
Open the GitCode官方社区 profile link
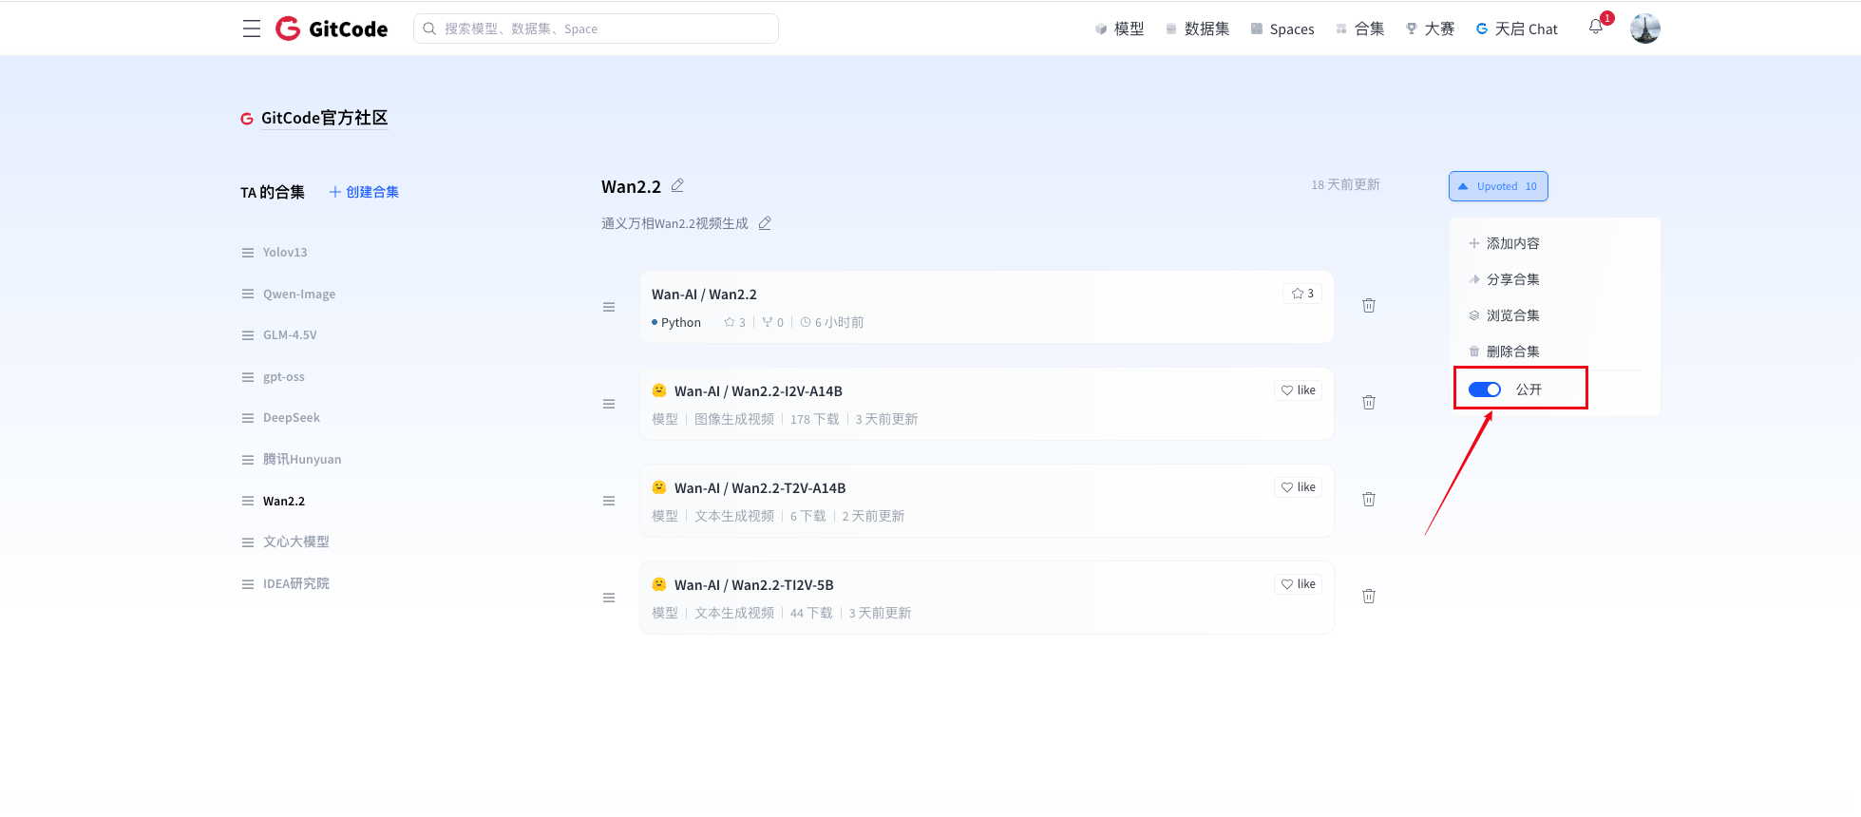324,118
